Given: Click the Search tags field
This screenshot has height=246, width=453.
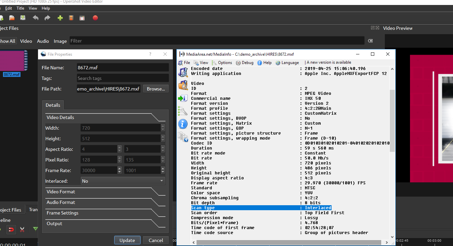Looking at the screenshot, I should (123, 78).
